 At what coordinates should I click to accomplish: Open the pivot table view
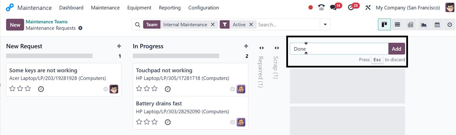coord(410,25)
